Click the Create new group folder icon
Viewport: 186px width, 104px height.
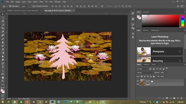tap(174, 98)
